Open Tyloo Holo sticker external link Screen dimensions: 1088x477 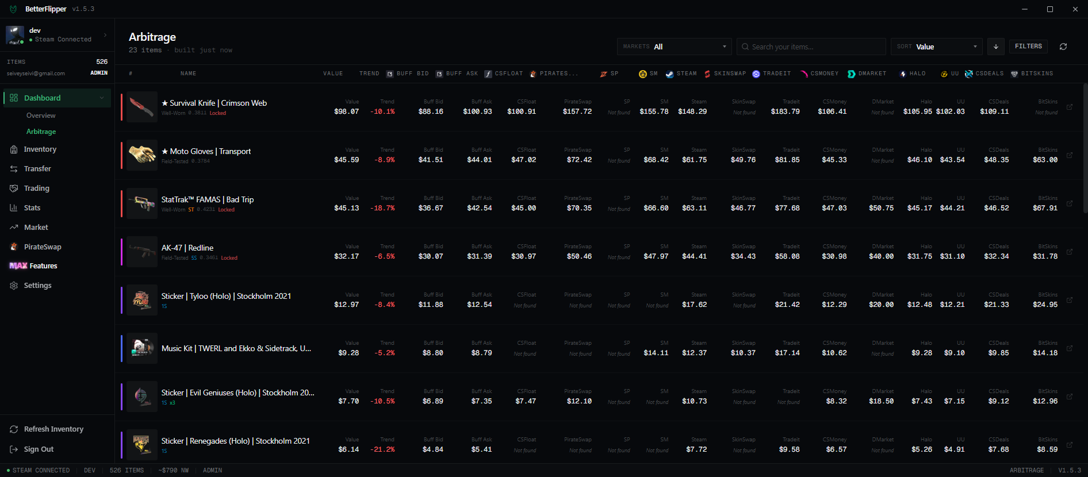click(x=1070, y=300)
